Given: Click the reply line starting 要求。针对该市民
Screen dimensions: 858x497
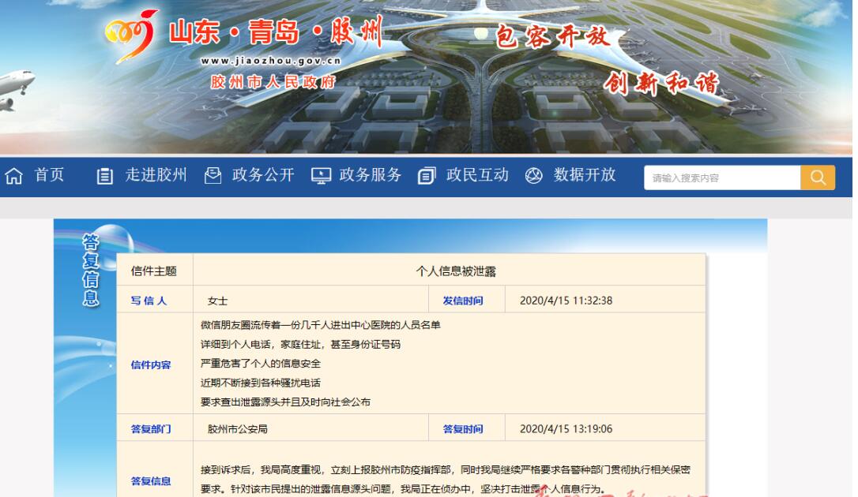Looking at the screenshot, I should click(x=403, y=489).
